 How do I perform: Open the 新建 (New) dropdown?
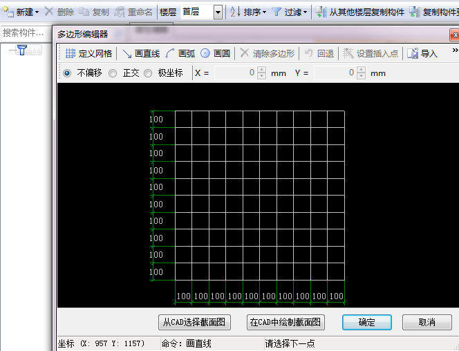coord(21,12)
